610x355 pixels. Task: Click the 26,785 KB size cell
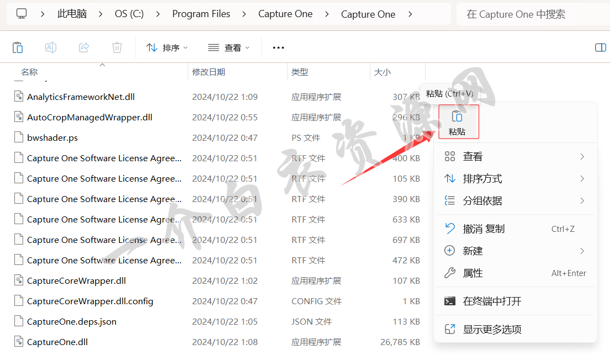400,342
